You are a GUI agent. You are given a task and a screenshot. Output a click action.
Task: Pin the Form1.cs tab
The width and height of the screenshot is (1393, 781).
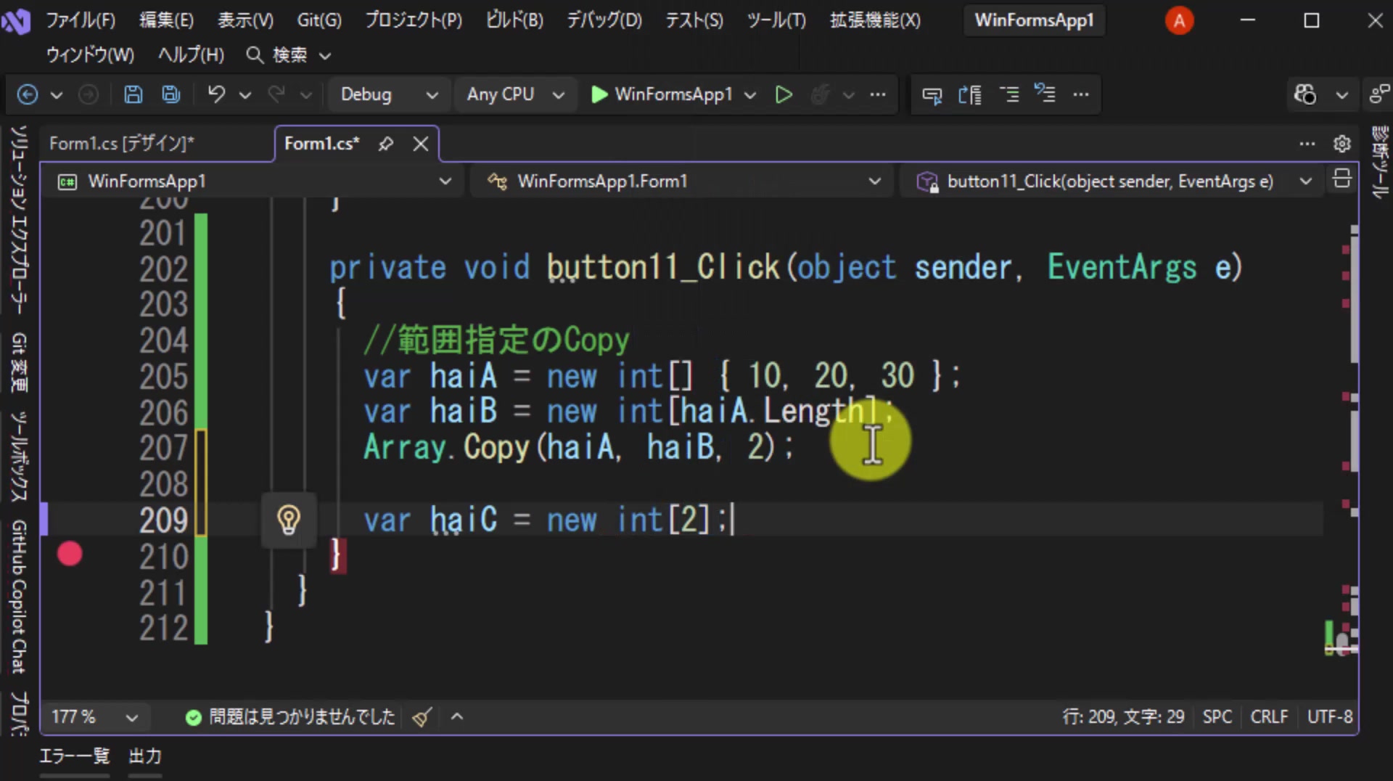point(385,144)
